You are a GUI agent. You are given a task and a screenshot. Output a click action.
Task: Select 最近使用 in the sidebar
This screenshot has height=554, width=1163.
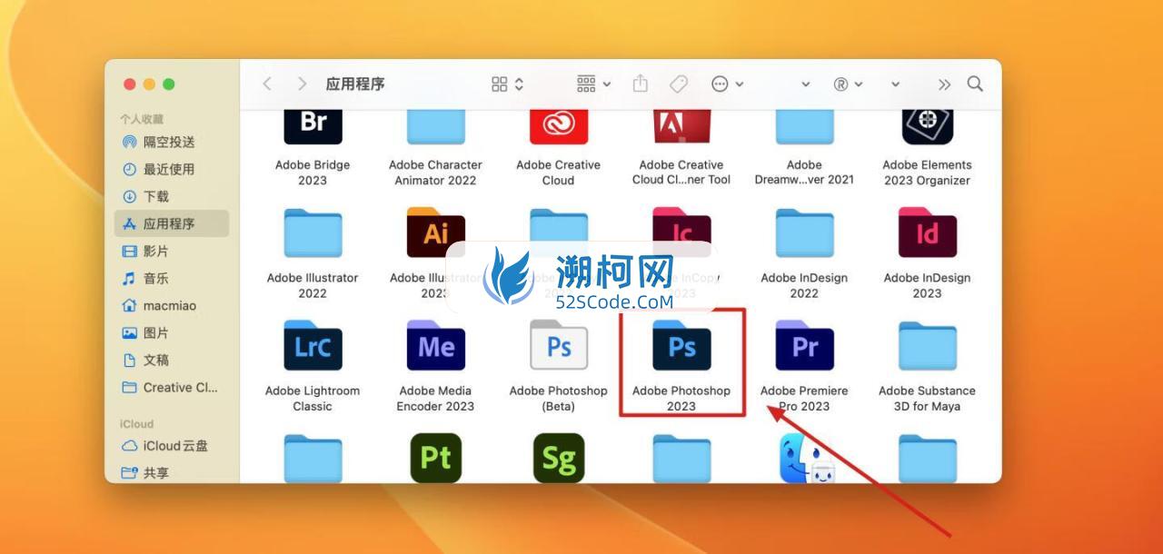coord(172,169)
